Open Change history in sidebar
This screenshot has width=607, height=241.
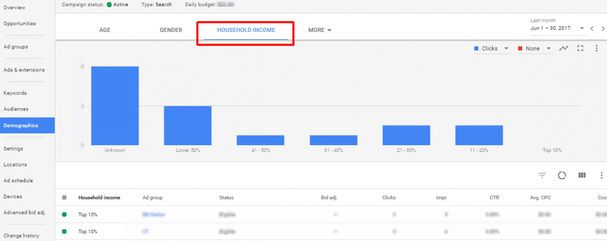[x=21, y=235]
